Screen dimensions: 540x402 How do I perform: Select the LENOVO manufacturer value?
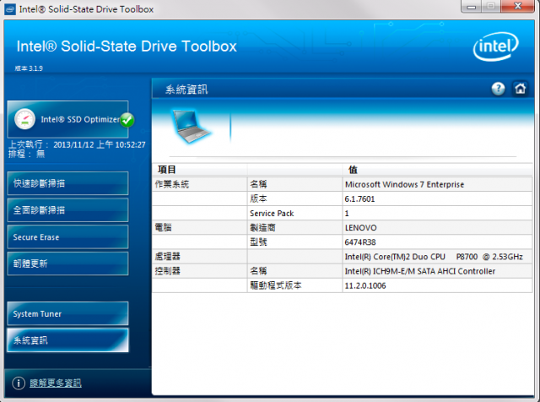click(x=437, y=228)
